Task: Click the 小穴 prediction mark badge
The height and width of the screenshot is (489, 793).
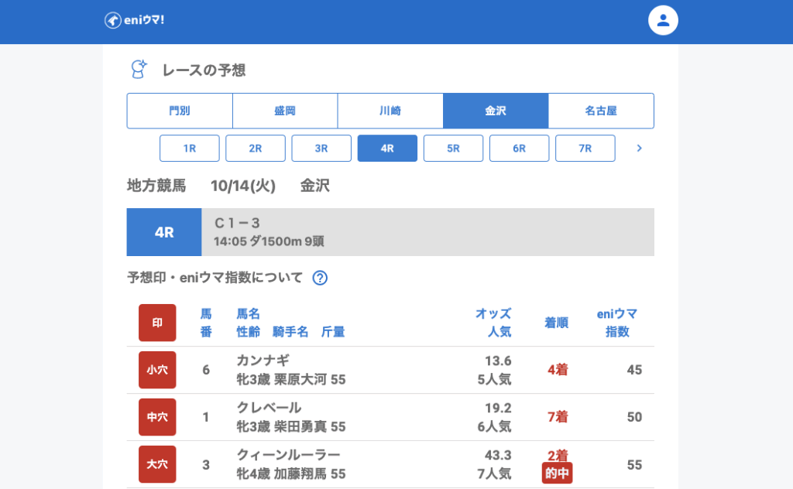Action: (x=157, y=370)
